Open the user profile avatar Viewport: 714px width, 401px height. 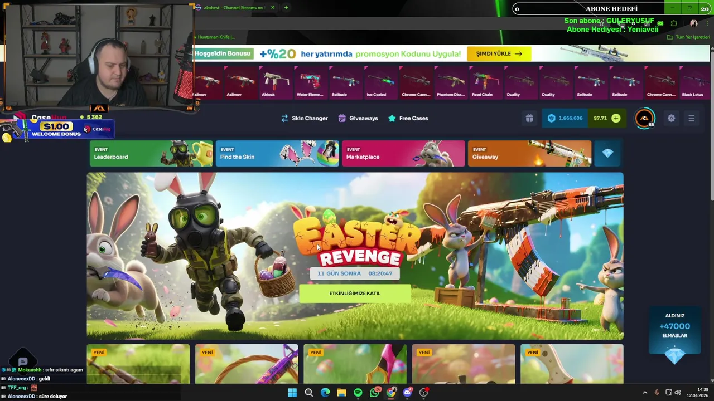pos(645,118)
